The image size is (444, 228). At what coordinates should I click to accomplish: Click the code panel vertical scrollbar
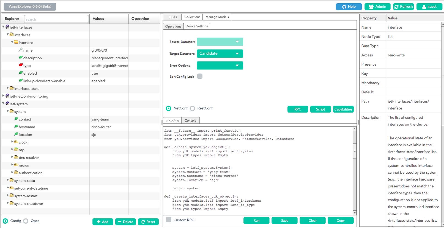tap(355, 171)
